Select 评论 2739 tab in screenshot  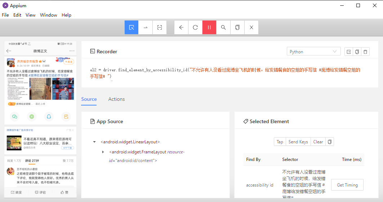pyautogui.click(x=32, y=161)
